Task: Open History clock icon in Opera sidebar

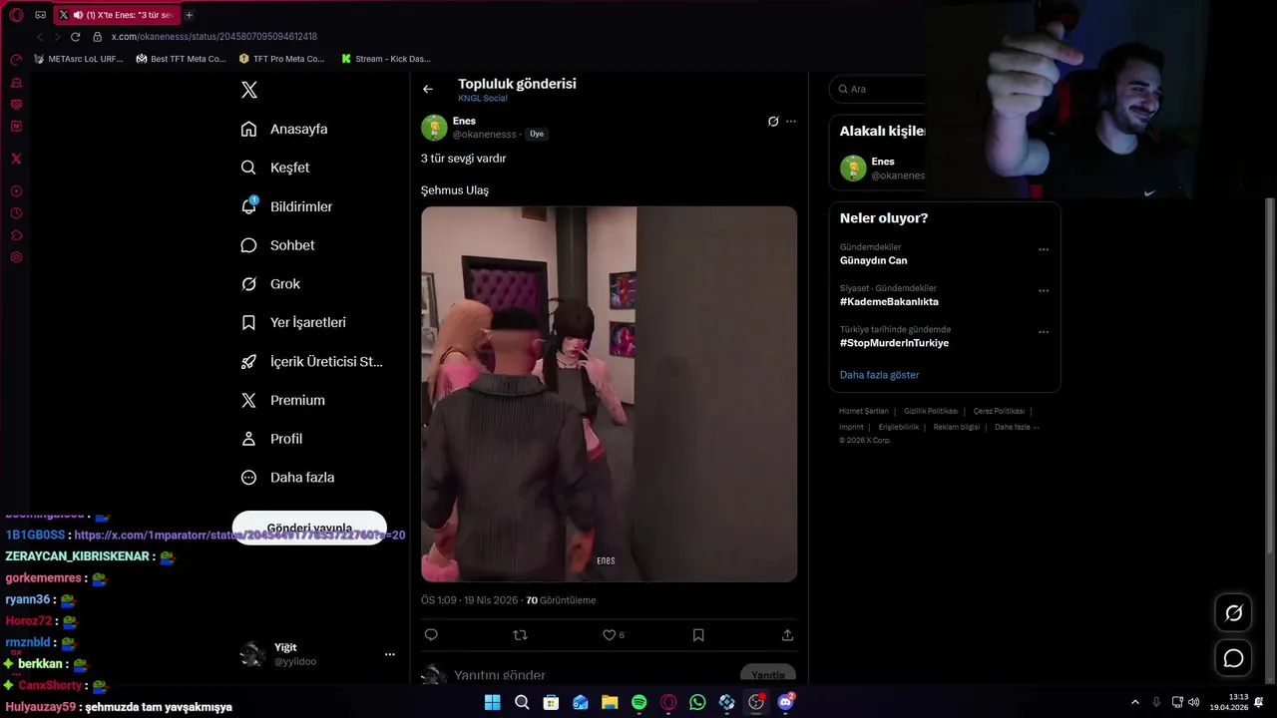Action: point(16,213)
